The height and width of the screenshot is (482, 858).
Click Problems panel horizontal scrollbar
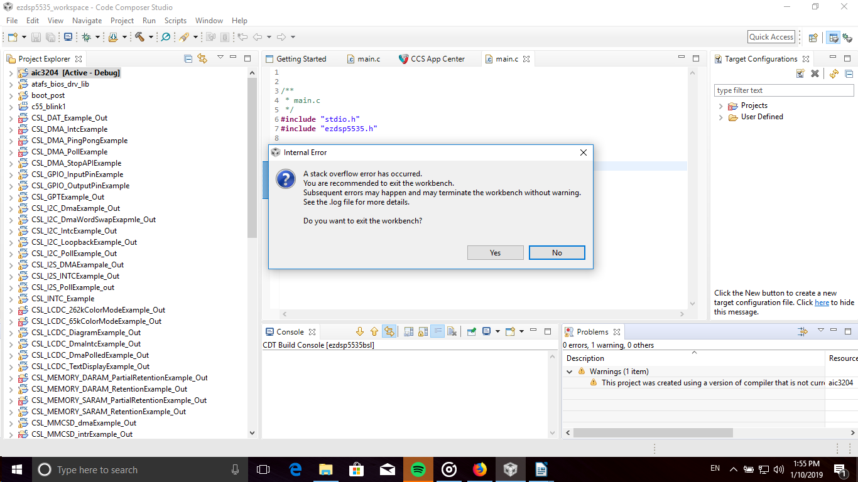point(653,433)
